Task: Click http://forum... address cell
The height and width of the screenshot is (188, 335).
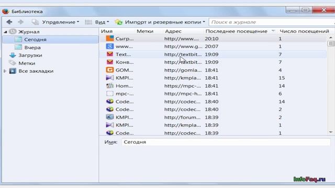Action: click(x=183, y=117)
